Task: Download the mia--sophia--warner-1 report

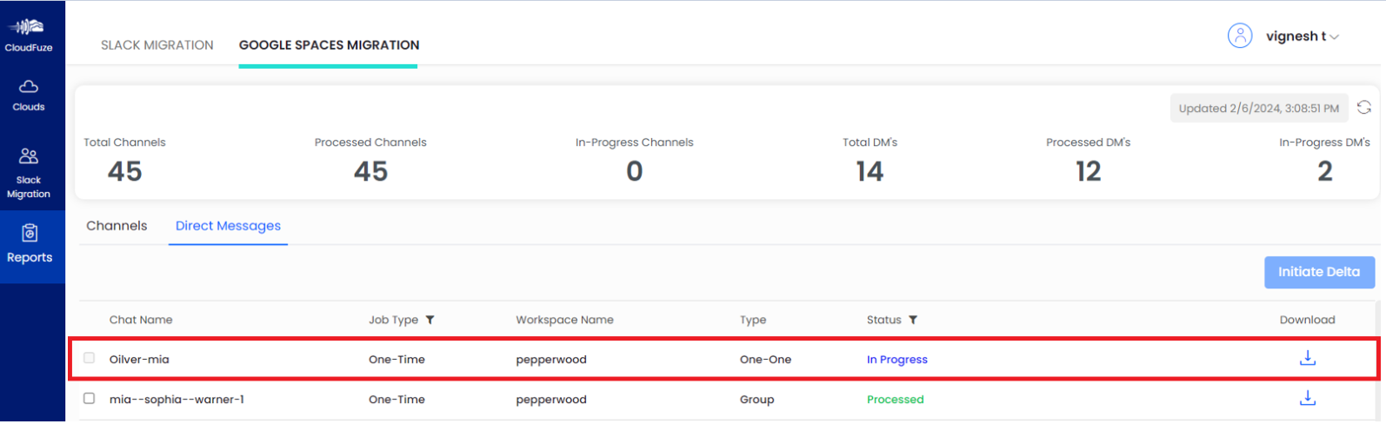Action: 1307,399
